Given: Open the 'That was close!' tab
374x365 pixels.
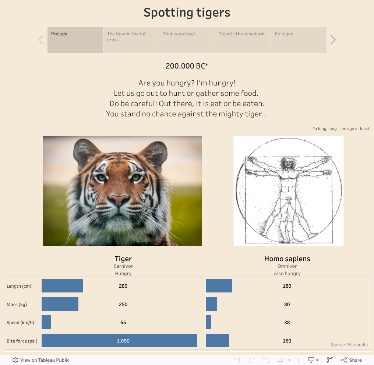Looking at the screenshot, I should click(x=187, y=39).
